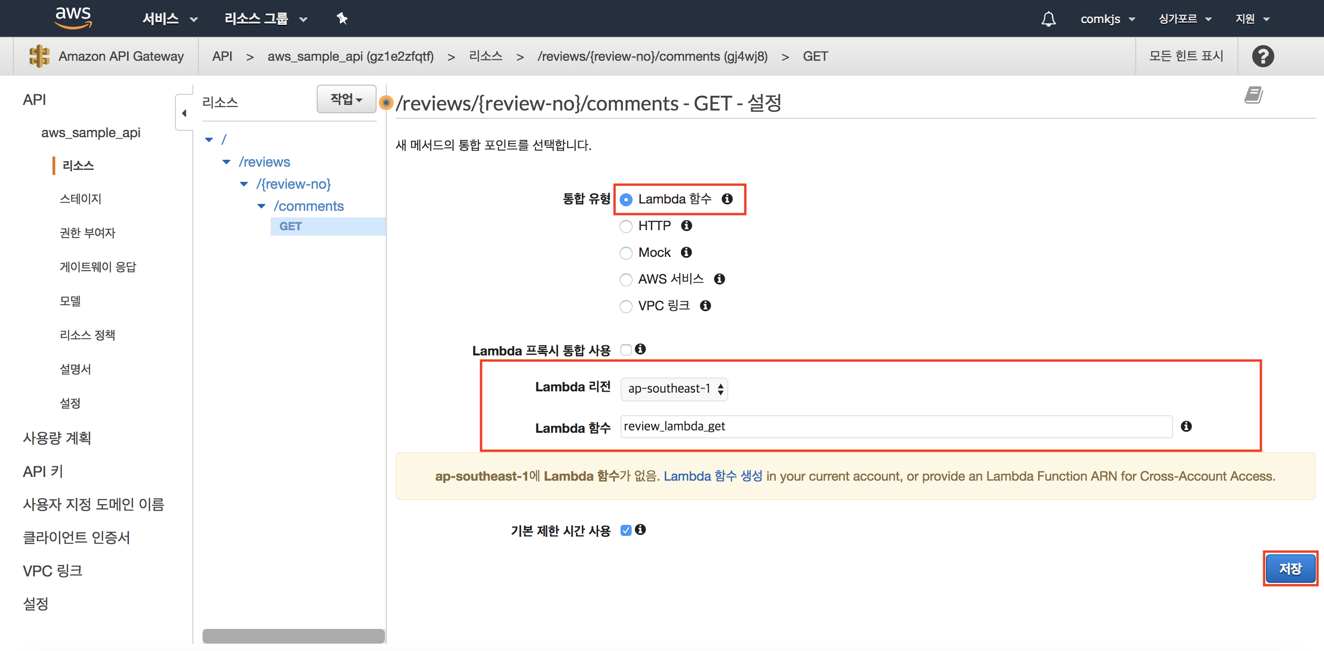Screen dimensions: 1324x651
Task: Select the HTTP integration type radio
Action: pos(626,226)
